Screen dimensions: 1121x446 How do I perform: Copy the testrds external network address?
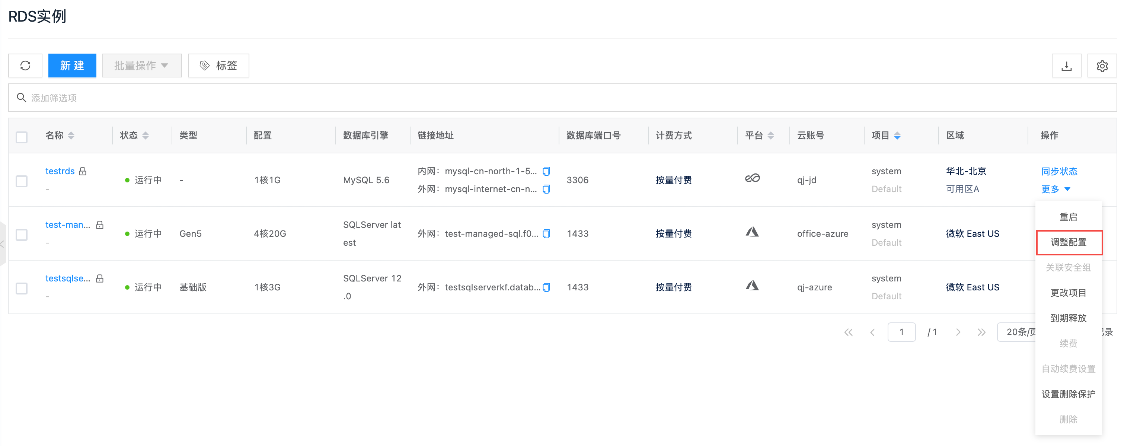[546, 189]
